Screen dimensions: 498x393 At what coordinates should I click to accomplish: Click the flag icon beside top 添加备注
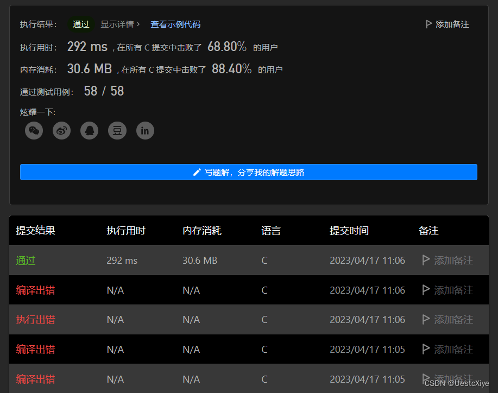[428, 24]
